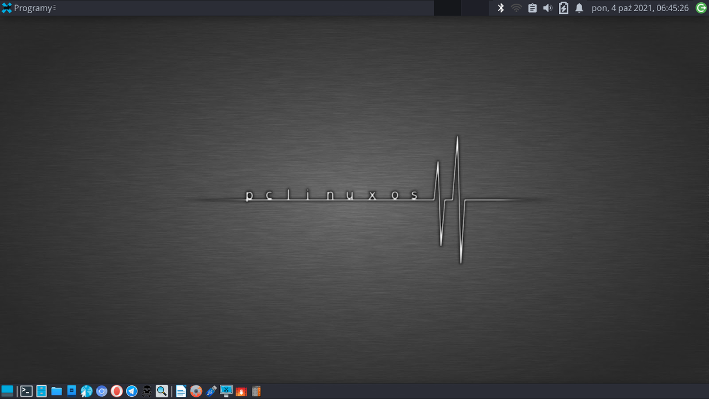Click the Bluetooth tray icon
Screen dimensions: 709x399
pos(501,8)
